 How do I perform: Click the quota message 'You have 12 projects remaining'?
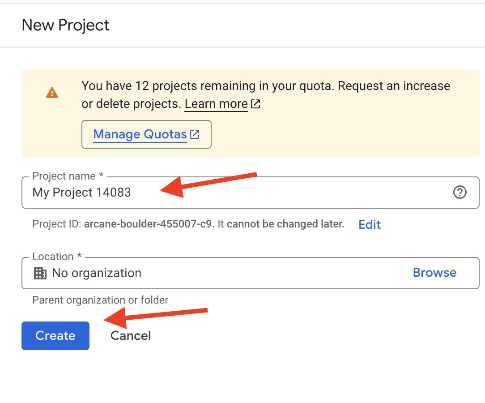click(x=170, y=86)
